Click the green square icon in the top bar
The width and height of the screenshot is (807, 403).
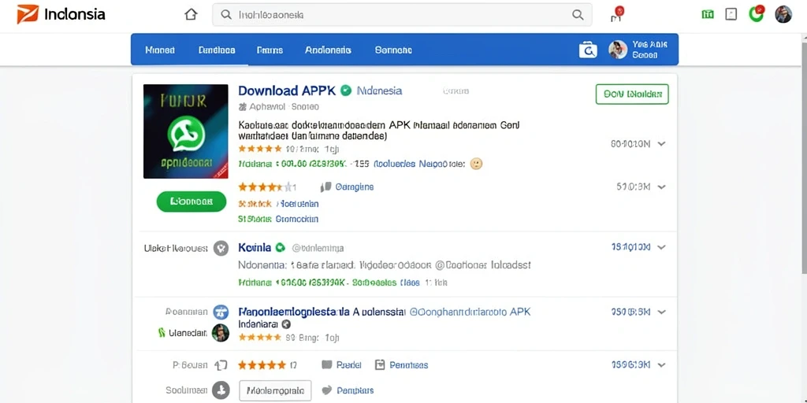pyautogui.click(x=708, y=14)
